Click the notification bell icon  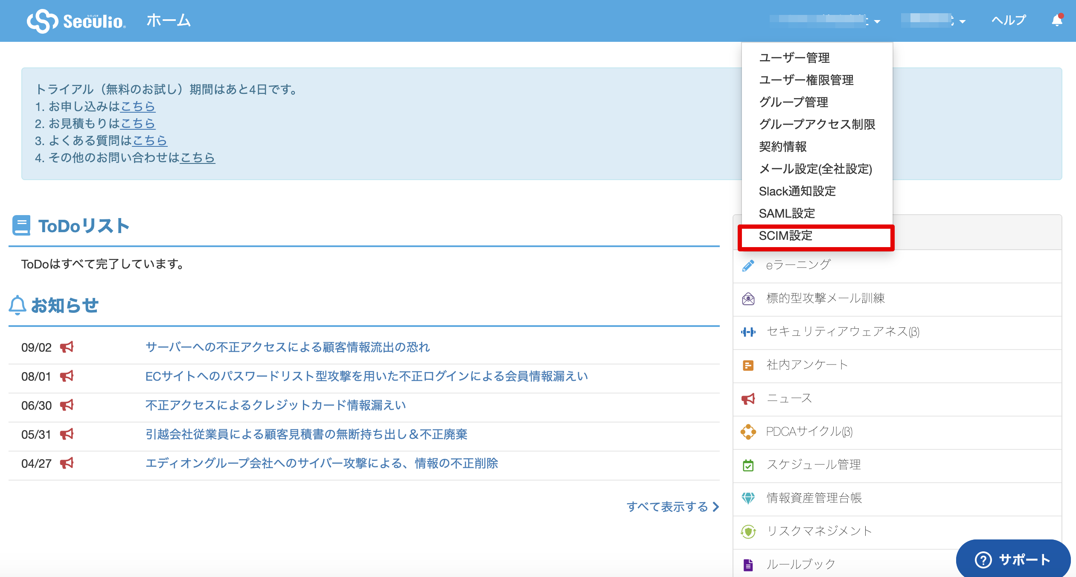(x=1056, y=20)
